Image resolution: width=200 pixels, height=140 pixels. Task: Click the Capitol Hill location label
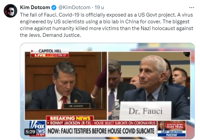[50, 51]
